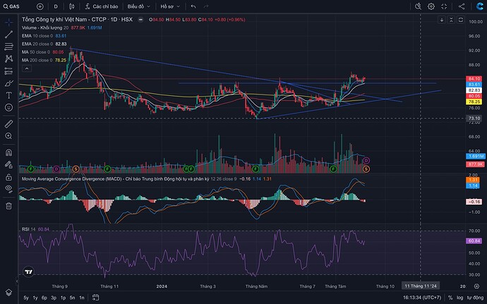Image resolution: width=487 pixels, height=304 pixels.
Task: Select the forecasting and measurement tool
Action: point(8,71)
